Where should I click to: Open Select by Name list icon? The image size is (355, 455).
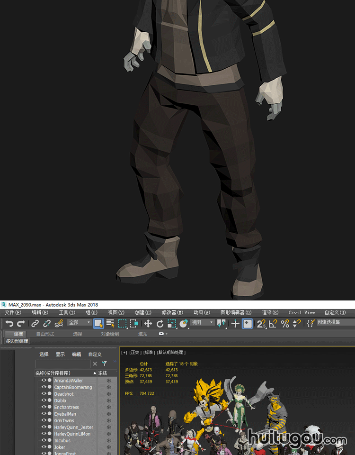(x=110, y=324)
